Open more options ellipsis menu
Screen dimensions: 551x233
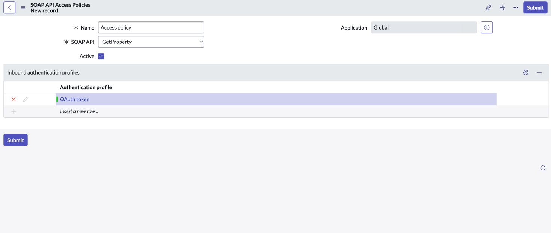(x=516, y=7)
